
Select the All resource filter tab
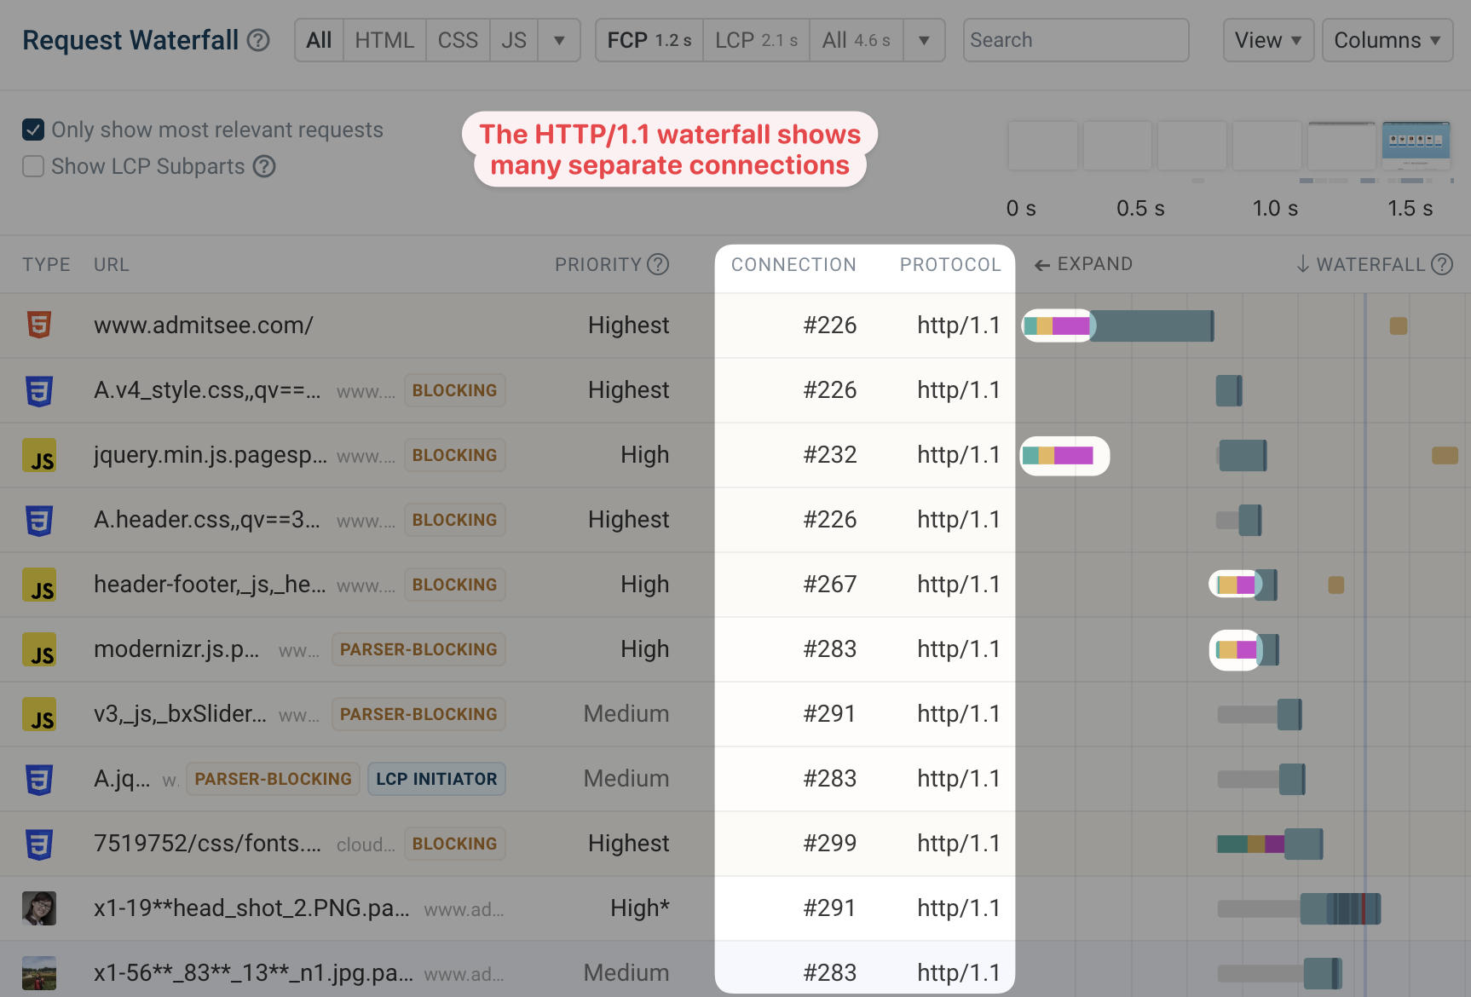tap(319, 40)
